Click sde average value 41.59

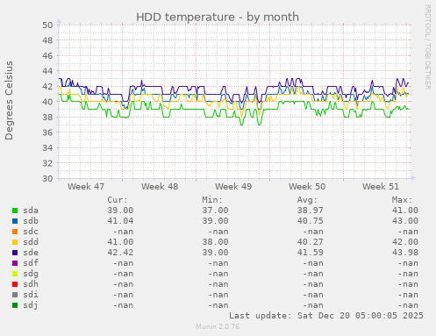click(311, 253)
